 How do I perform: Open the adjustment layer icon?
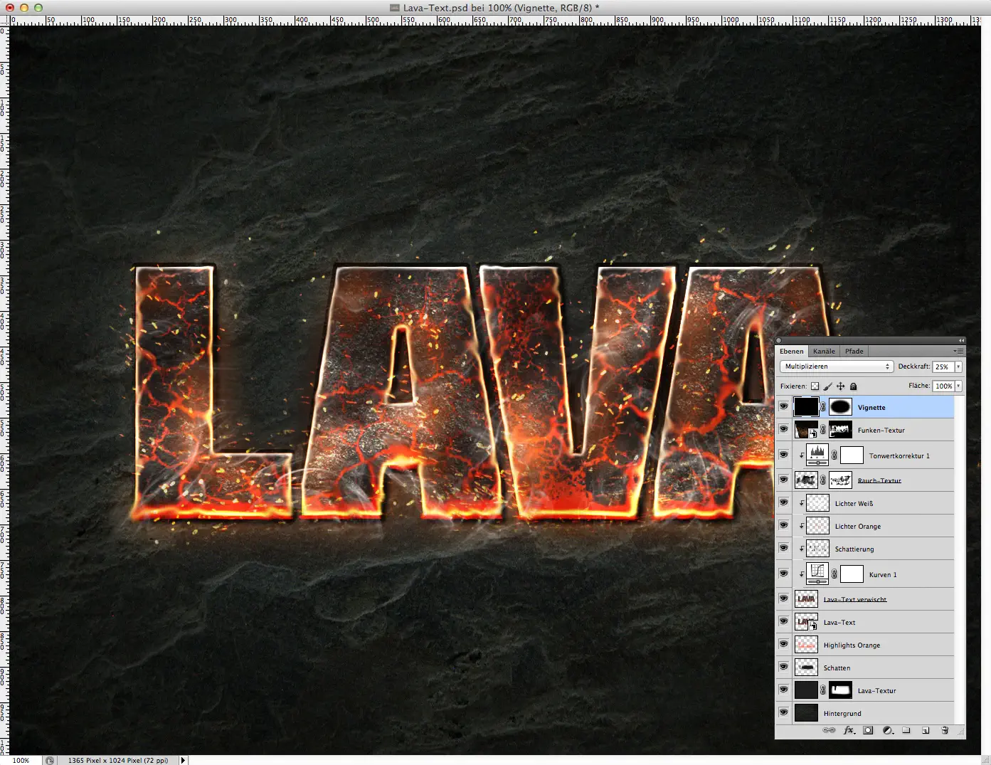click(887, 730)
